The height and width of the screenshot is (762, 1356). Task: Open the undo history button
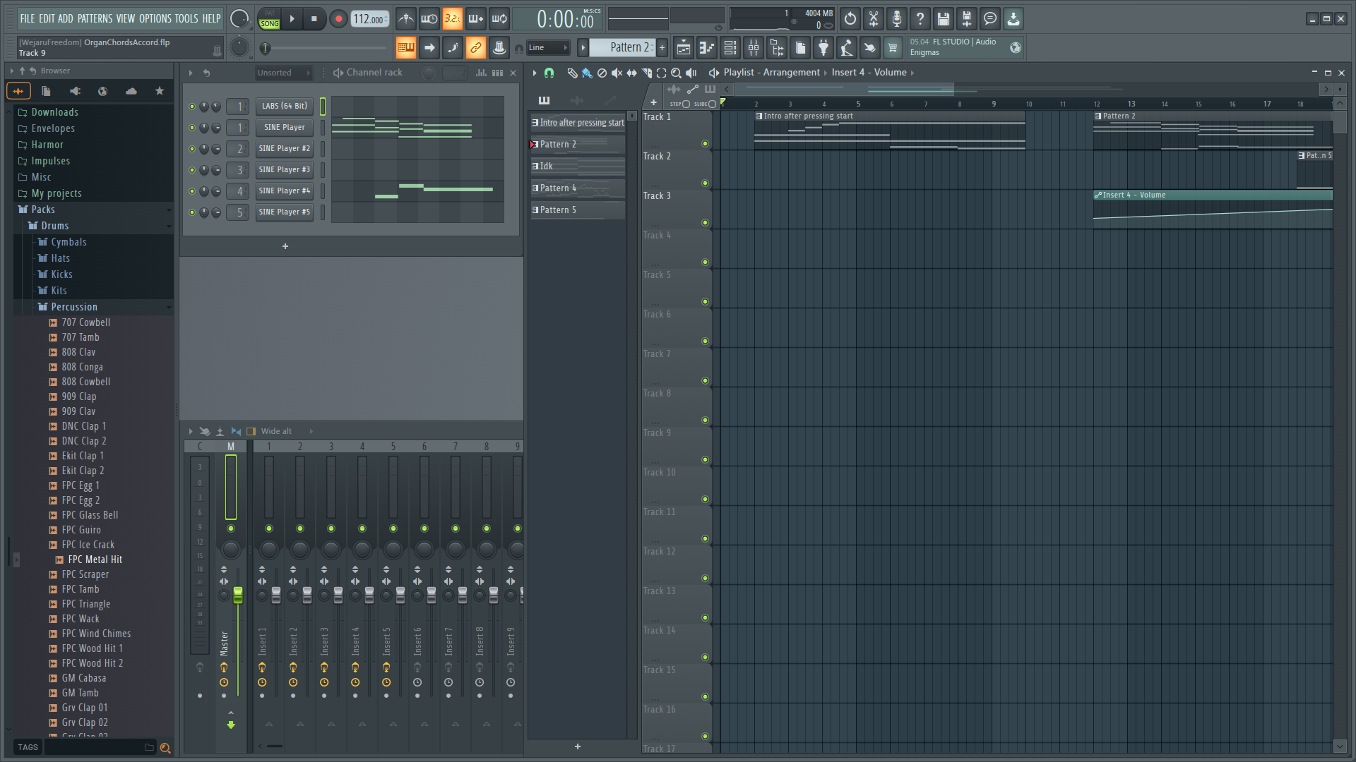pos(850,19)
